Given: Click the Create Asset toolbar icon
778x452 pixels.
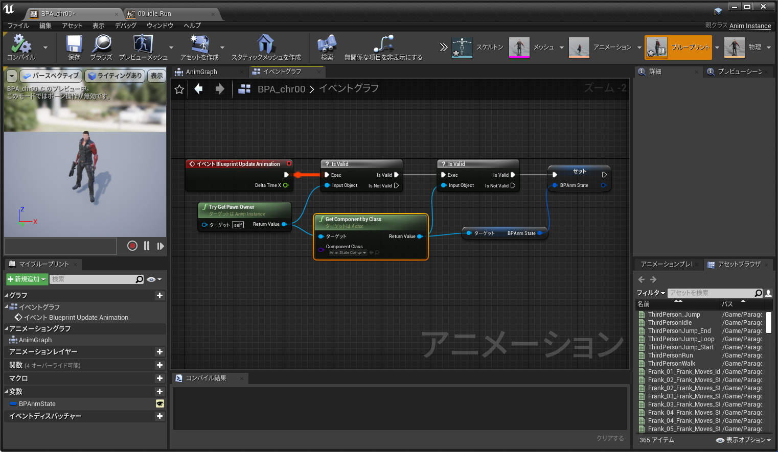Looking at the screenshot, I should [x=199, y=44].
